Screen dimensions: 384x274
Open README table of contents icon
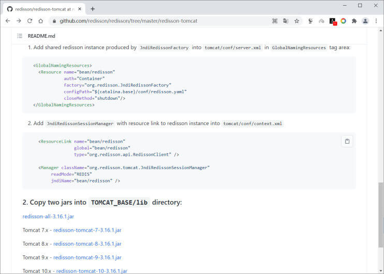pyautogui.click(x=20, y=36)
